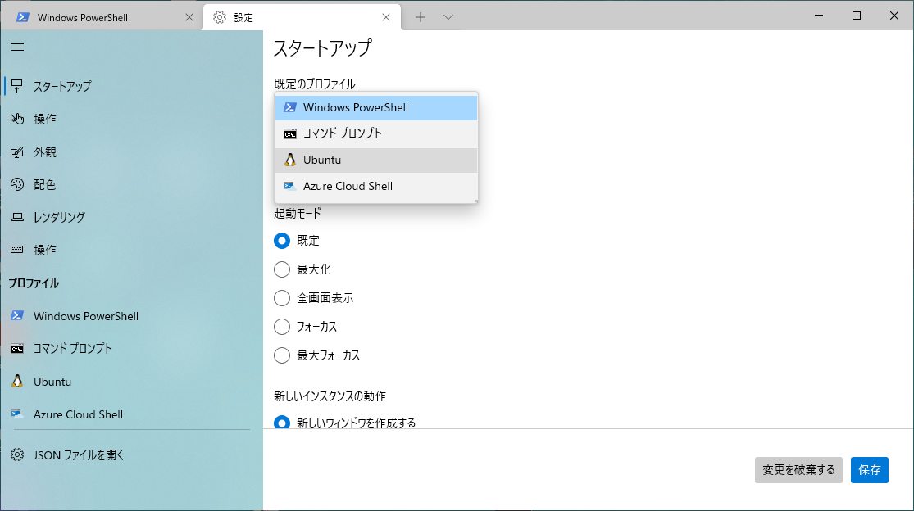Select フォーカス launch mode radio button
The width and height of the screenshot is (914, 511).
click(282, 327)
